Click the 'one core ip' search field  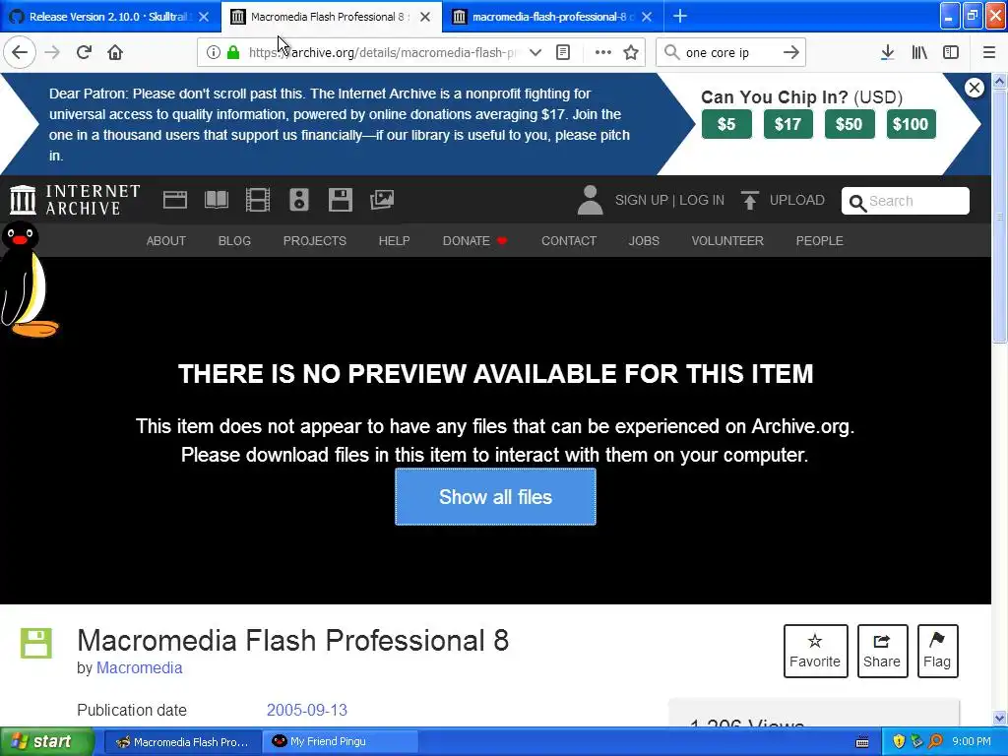coord(729,53)
